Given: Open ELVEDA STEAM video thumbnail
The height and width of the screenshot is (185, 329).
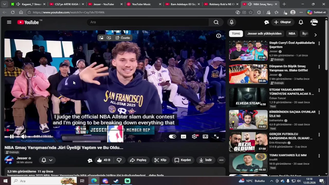Looking at the screenshot, I should click(248, 97).
